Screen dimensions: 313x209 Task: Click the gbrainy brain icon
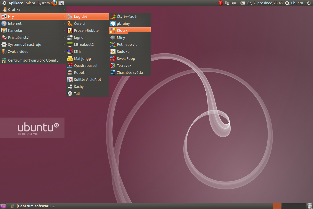pos(113,24)
